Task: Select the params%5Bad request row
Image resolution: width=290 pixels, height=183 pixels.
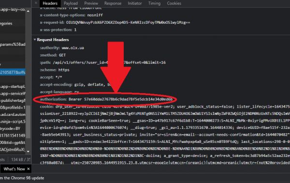Action: (x=13, y=44)
